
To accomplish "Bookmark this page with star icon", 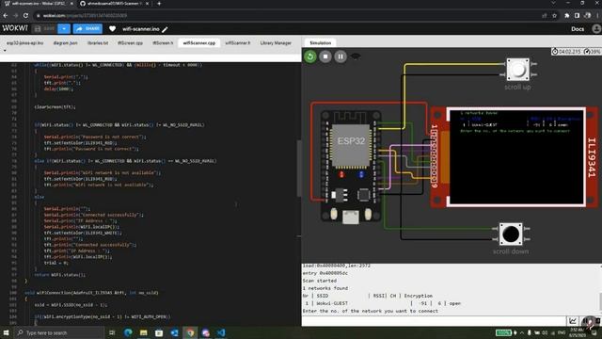I will point(554,15).
